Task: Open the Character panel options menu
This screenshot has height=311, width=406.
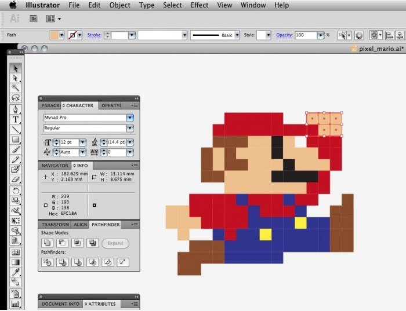Action: (x=135, y=105)
